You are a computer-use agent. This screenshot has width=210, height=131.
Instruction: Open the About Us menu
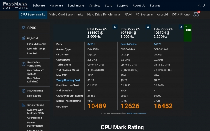139,6
